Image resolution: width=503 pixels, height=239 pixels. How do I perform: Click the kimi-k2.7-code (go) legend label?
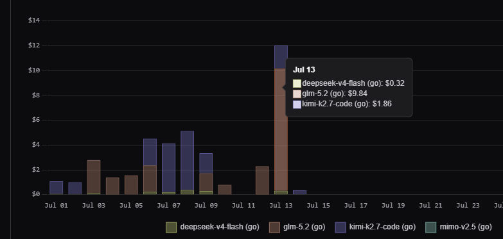pos(382,227)
